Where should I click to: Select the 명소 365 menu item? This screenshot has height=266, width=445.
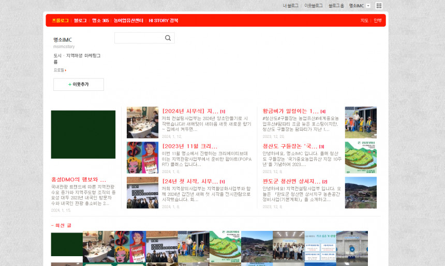click(100, 21)
